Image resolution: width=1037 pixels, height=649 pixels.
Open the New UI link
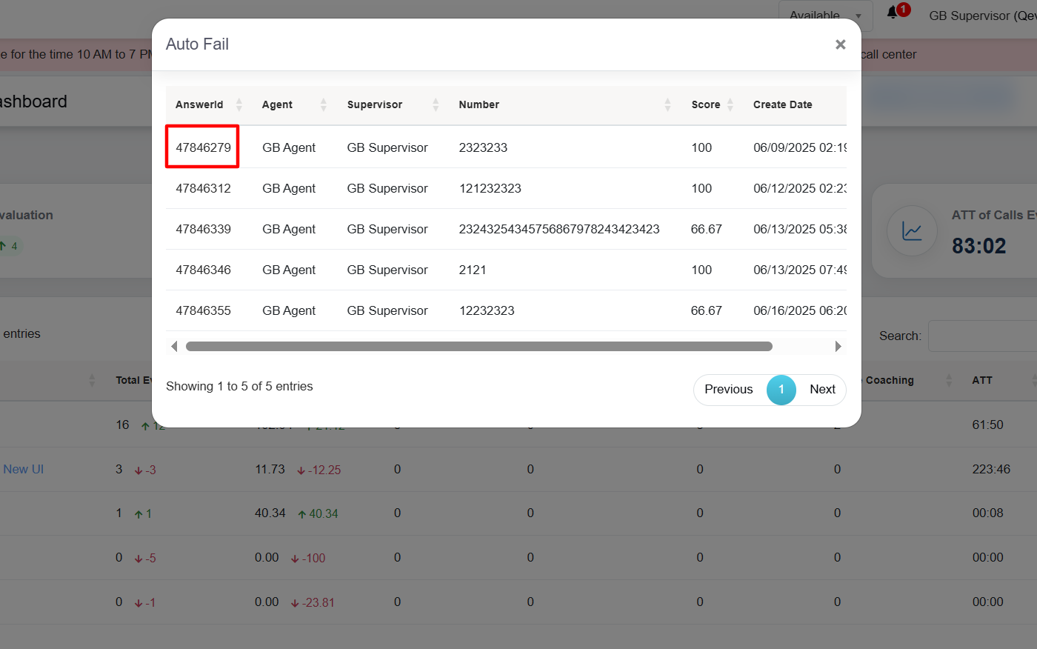24,469
